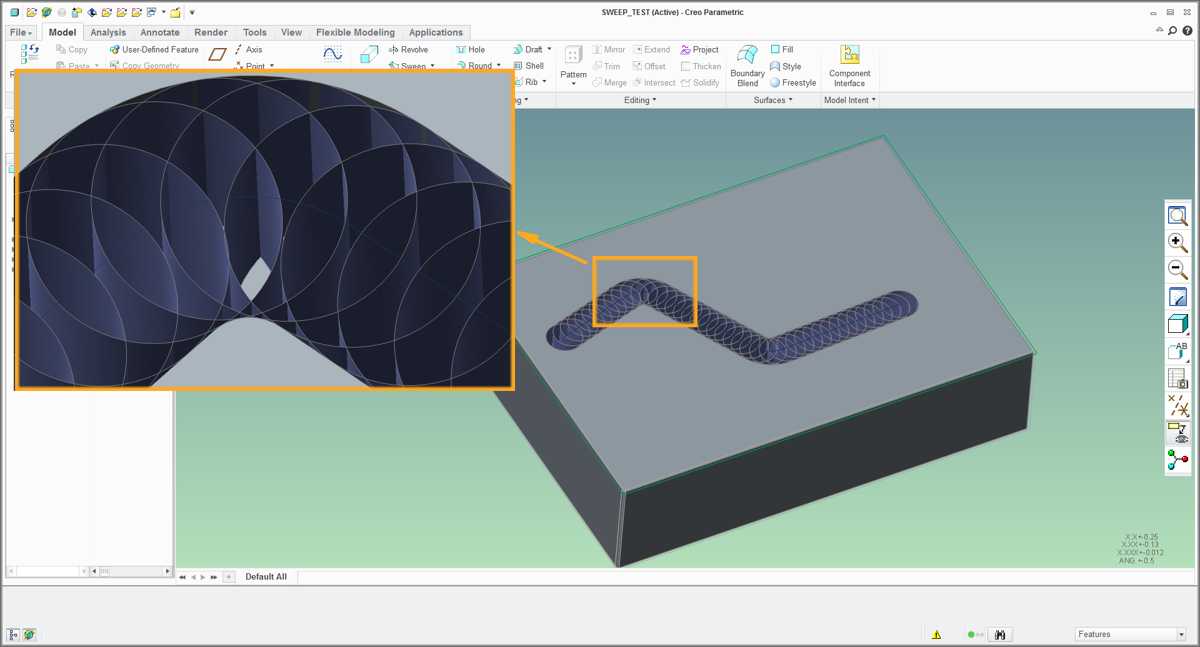
Task: Open the quick access toolbar customize arrow
Action: 192,12
